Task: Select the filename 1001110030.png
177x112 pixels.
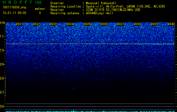Action: tap(15, 8)
